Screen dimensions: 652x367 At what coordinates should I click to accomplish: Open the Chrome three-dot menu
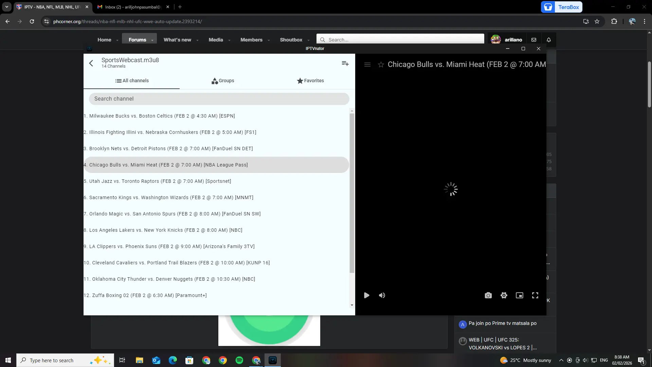pos(645,21)
